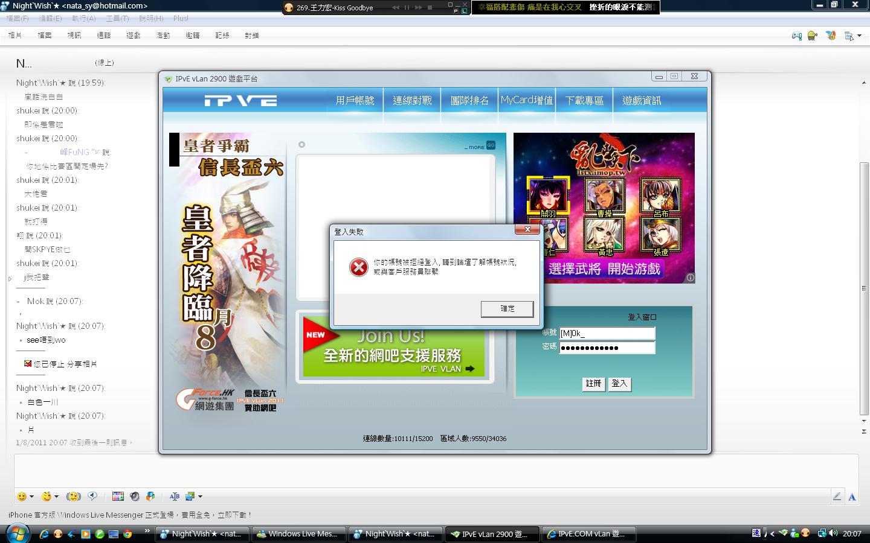This screenshot has width=870, height=543.
Task: Select the 關羽 character portrait
Action: click(x=548, y=197)
